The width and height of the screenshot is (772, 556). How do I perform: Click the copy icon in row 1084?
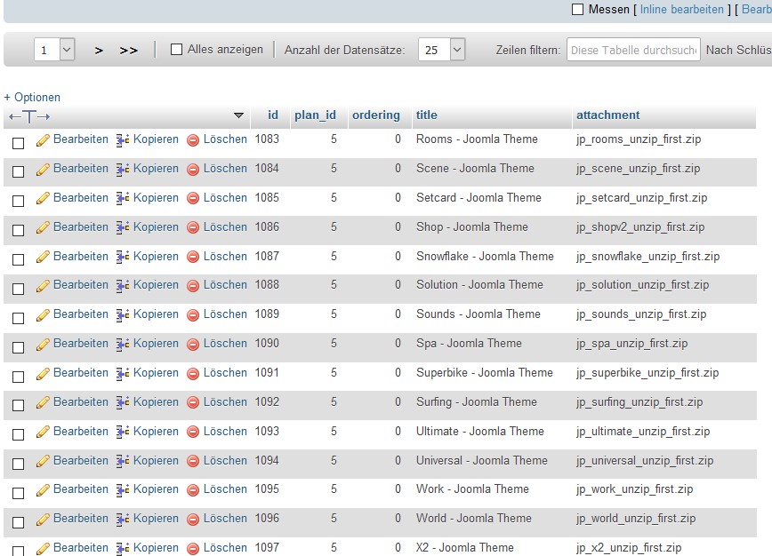[x=123, y=170]
